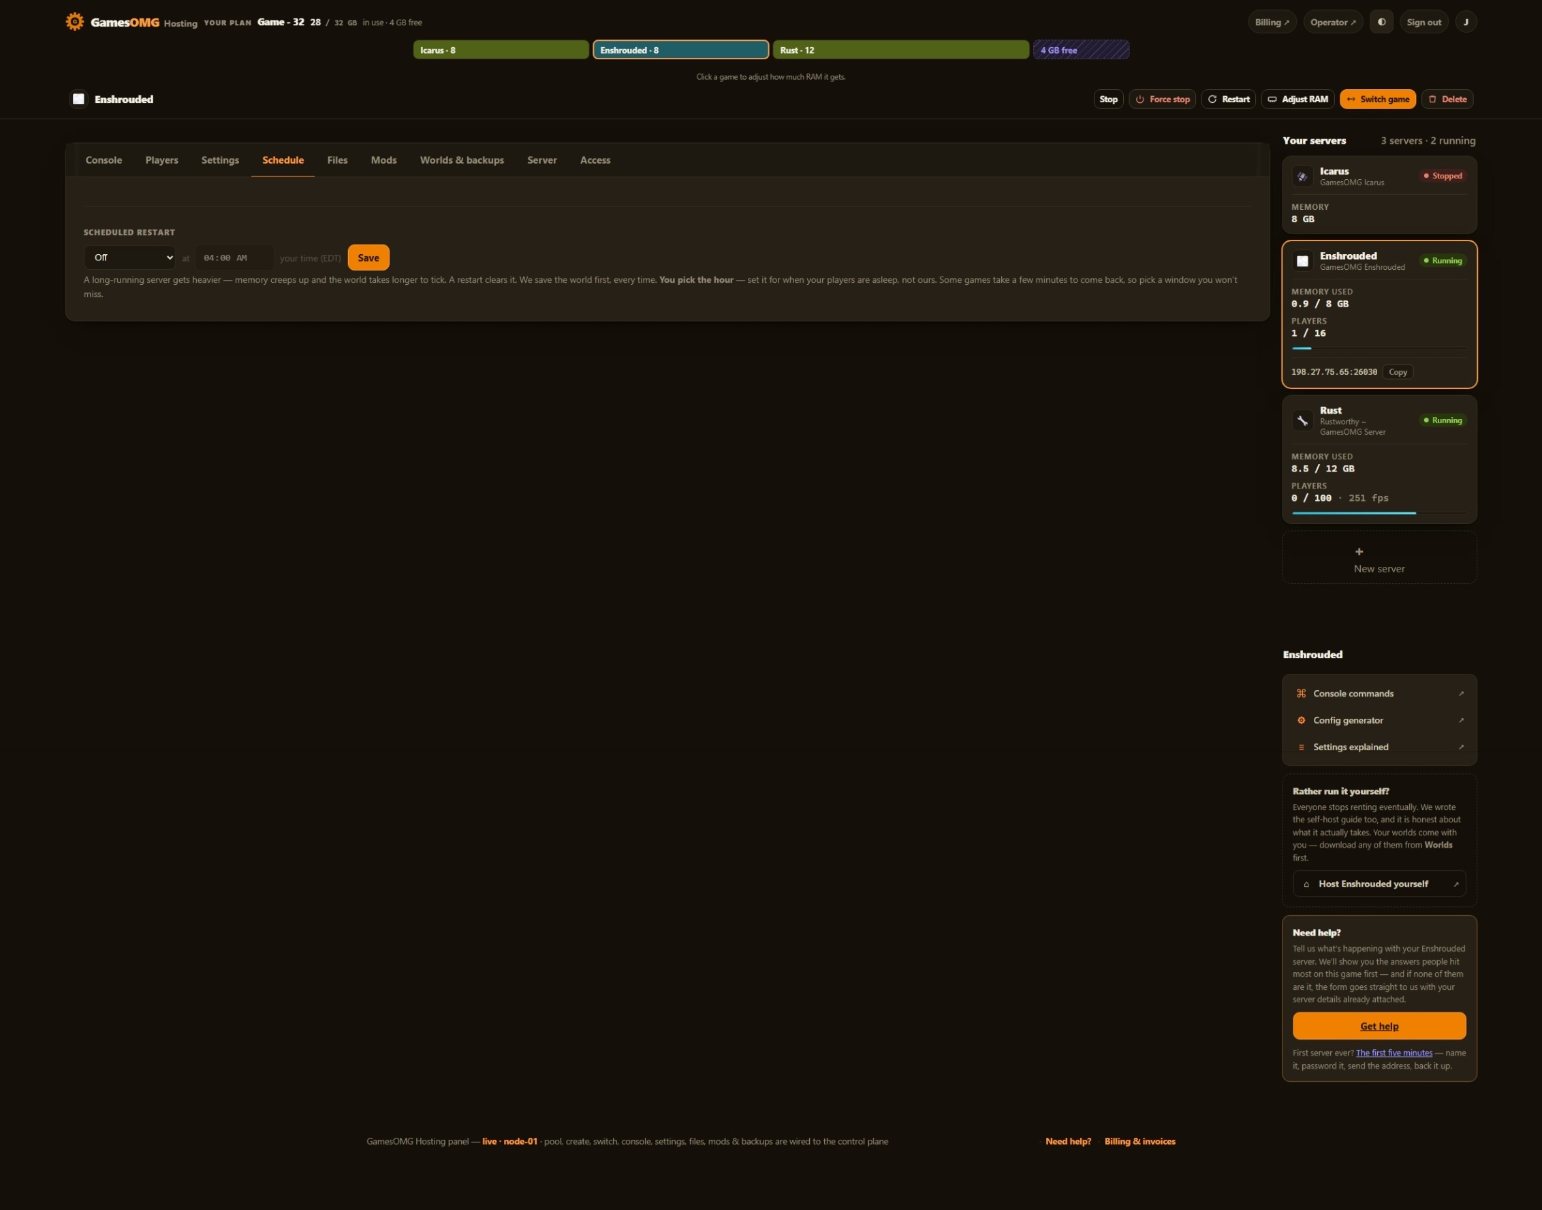Open the Config generator link
The height and width of the screenshot is (1210, 1542).
click(x=1379, y=720)
